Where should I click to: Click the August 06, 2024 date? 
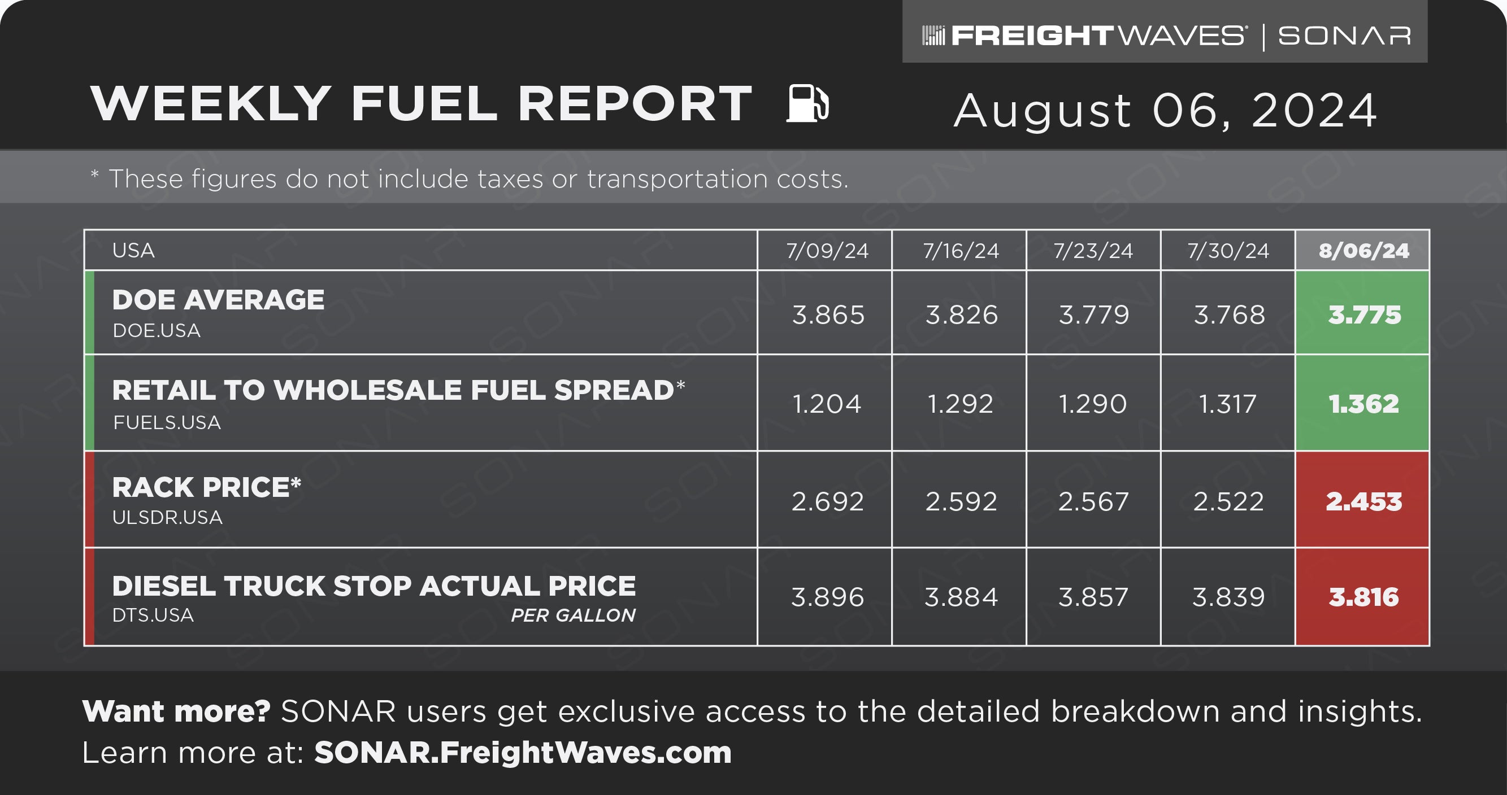click(1165, 110)
